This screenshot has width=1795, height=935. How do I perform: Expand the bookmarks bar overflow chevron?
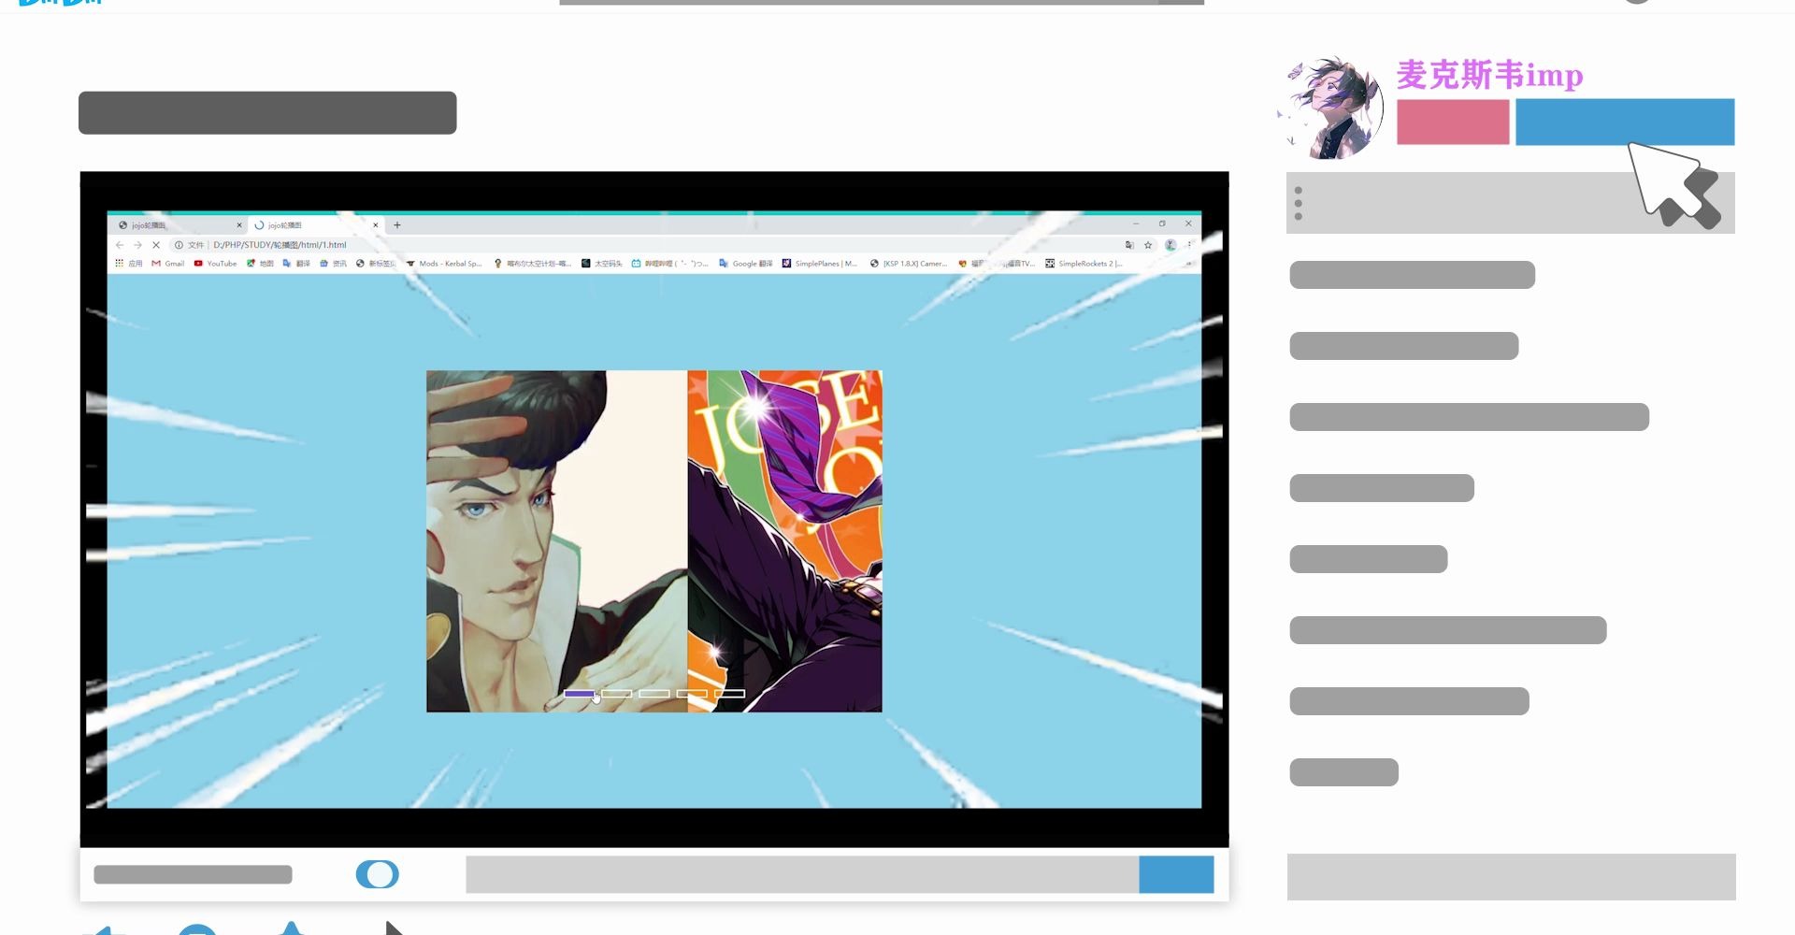(1189, 264)
